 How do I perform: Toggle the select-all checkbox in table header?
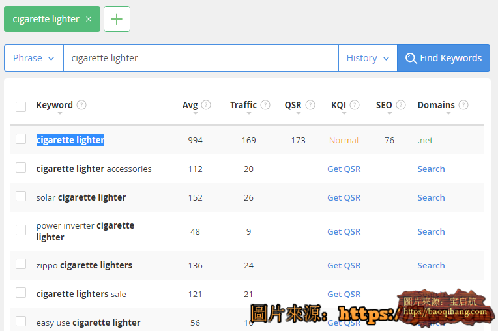click(x=21, y=106)
